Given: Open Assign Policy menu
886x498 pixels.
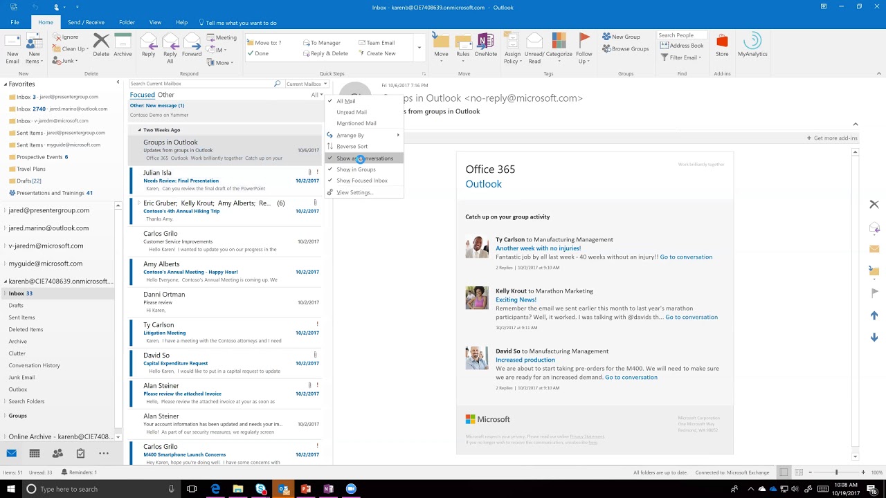Looking at the screenshot, I should click(x=512, y=48).
